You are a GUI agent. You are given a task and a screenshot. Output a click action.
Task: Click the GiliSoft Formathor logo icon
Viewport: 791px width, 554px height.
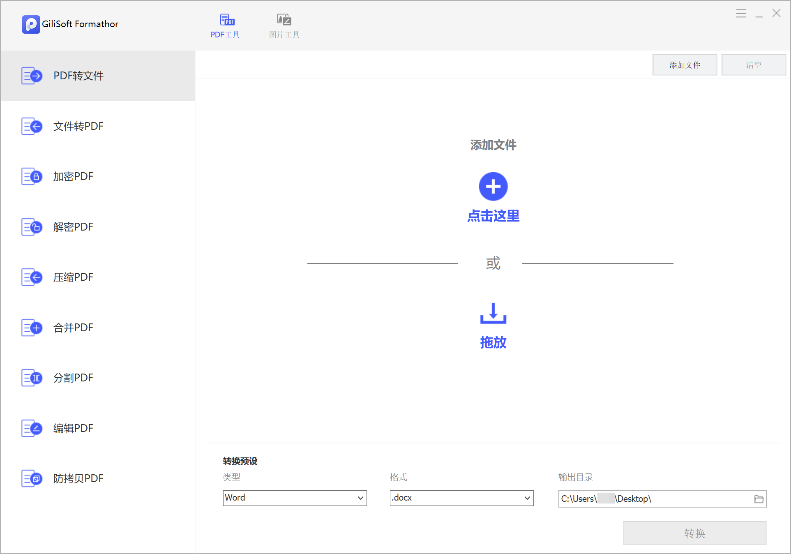(x=31, y=24)
